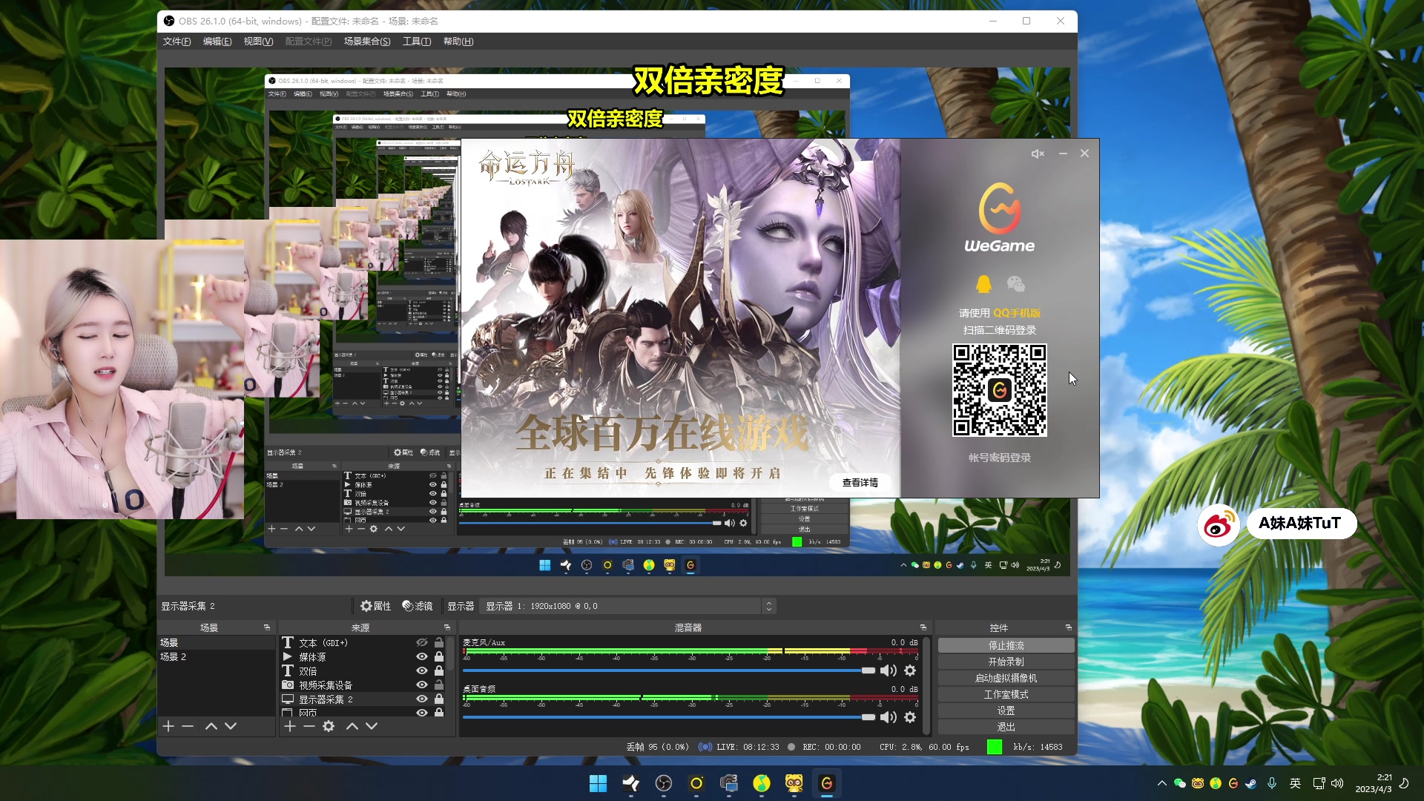Screen dimensions: 1424x801
Task: Move selected source down in the list
Action: point(372,726)
